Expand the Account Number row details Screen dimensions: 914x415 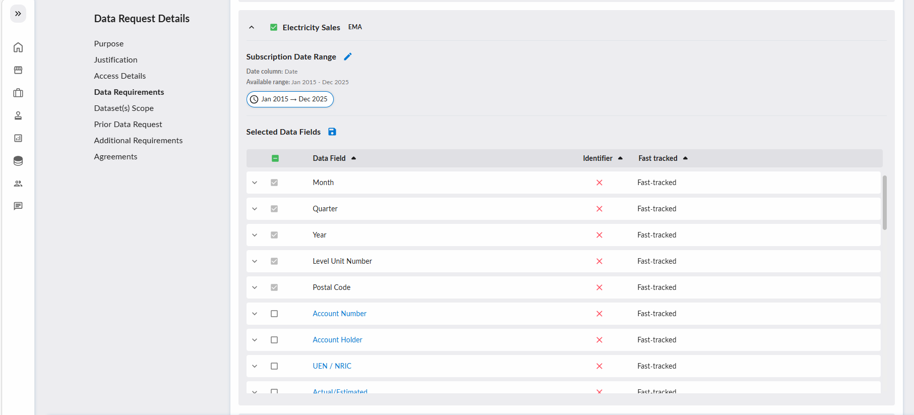click(255, 314)
